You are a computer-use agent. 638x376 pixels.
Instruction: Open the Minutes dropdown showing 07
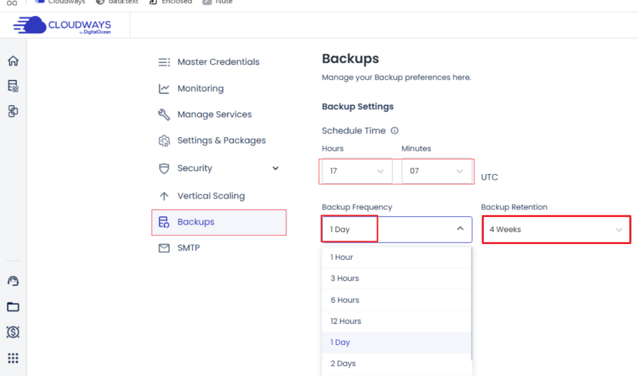(436, 171)
